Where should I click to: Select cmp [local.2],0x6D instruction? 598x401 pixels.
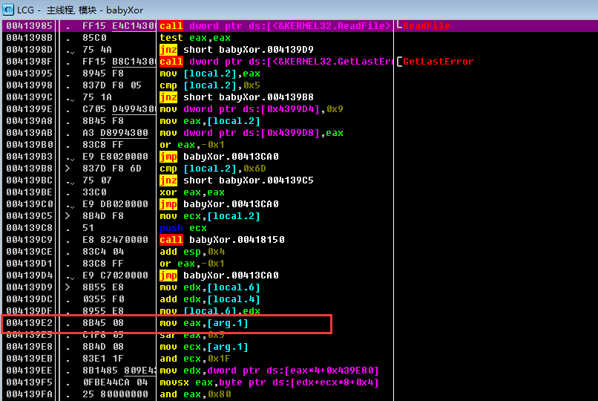(x=213, y=169)
